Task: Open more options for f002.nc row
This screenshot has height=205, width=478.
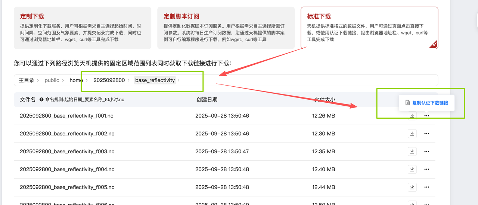Action: (x=426, y=134)
